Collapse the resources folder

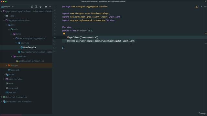pos(12,56)
